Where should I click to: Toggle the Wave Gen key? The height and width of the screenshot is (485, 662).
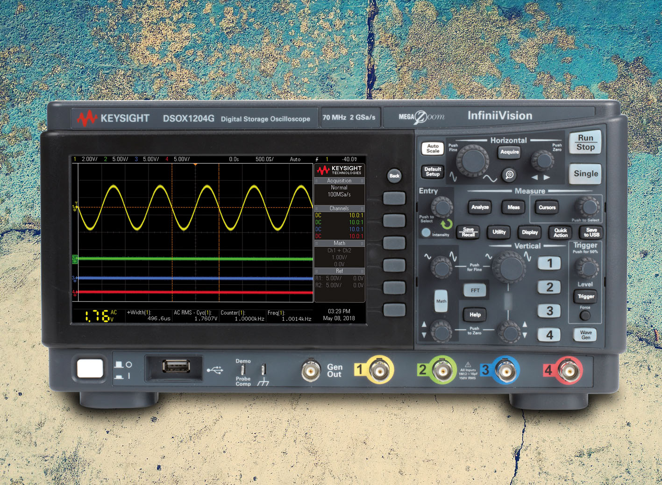click(585, 335)
